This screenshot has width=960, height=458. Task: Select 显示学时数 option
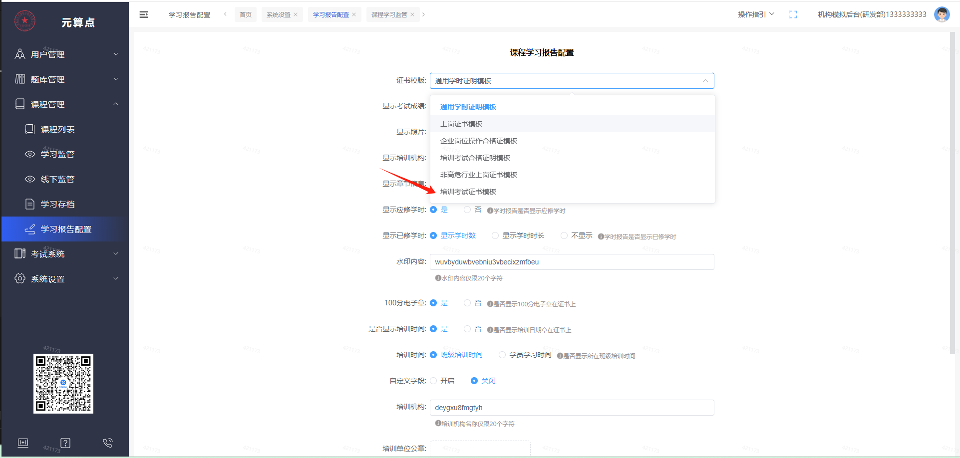coord(433,235)
